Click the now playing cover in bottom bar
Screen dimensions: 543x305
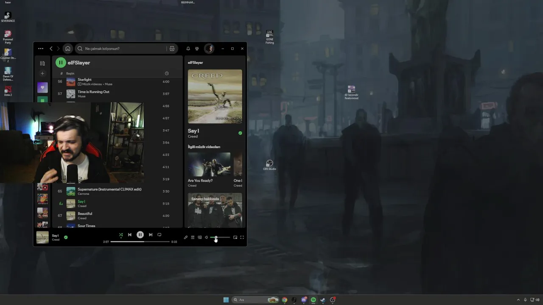click(x=42, y=237)
